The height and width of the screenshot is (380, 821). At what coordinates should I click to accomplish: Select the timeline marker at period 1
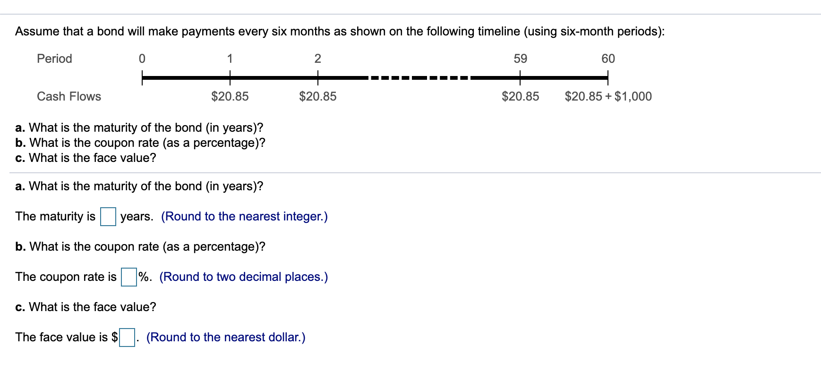click(x=230, y=77)
